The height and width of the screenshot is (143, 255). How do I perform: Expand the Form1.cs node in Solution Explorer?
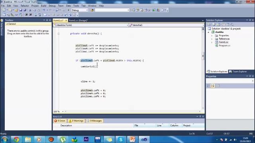tap(212, 43)
